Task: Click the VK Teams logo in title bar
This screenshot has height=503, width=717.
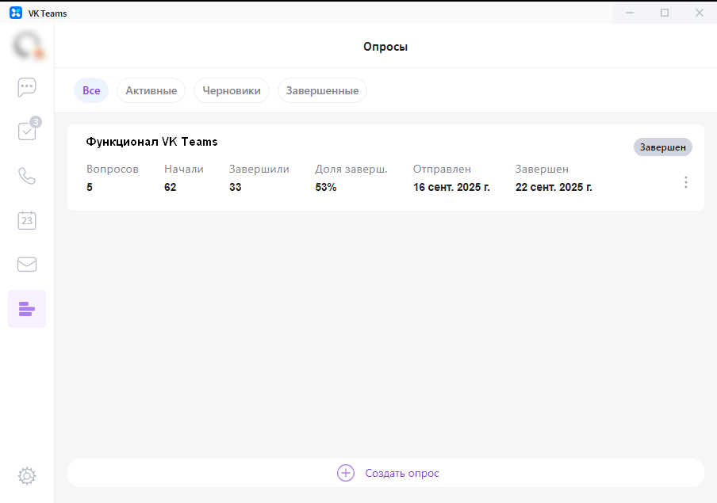Action: [15, 13]
